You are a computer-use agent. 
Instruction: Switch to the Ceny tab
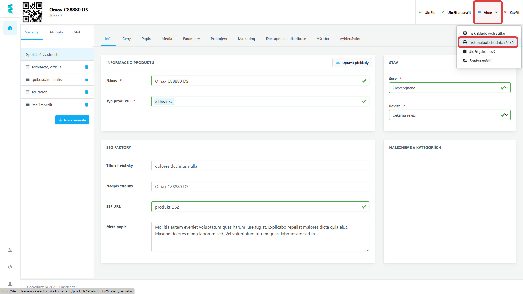126,39
